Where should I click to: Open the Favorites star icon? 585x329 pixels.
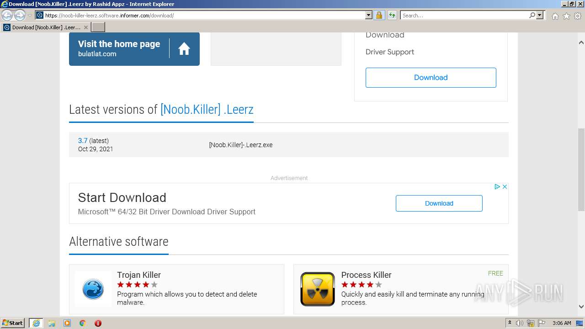pos(566,16)
